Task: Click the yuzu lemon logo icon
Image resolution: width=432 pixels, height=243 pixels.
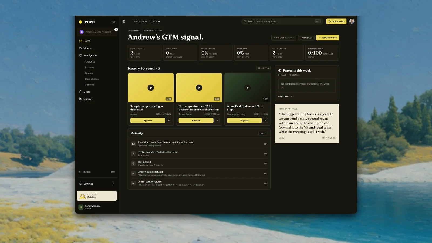Action: (x=80, y=22)
